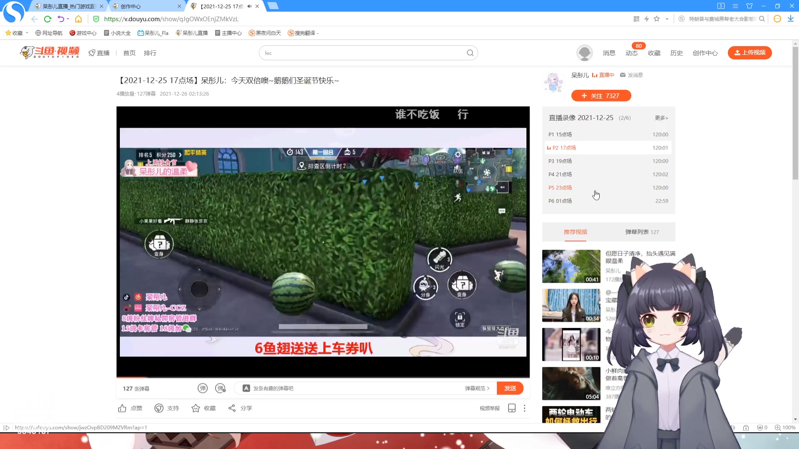Click the danmaku text style A icon
The image size is (799, 449).
point(246,388)
